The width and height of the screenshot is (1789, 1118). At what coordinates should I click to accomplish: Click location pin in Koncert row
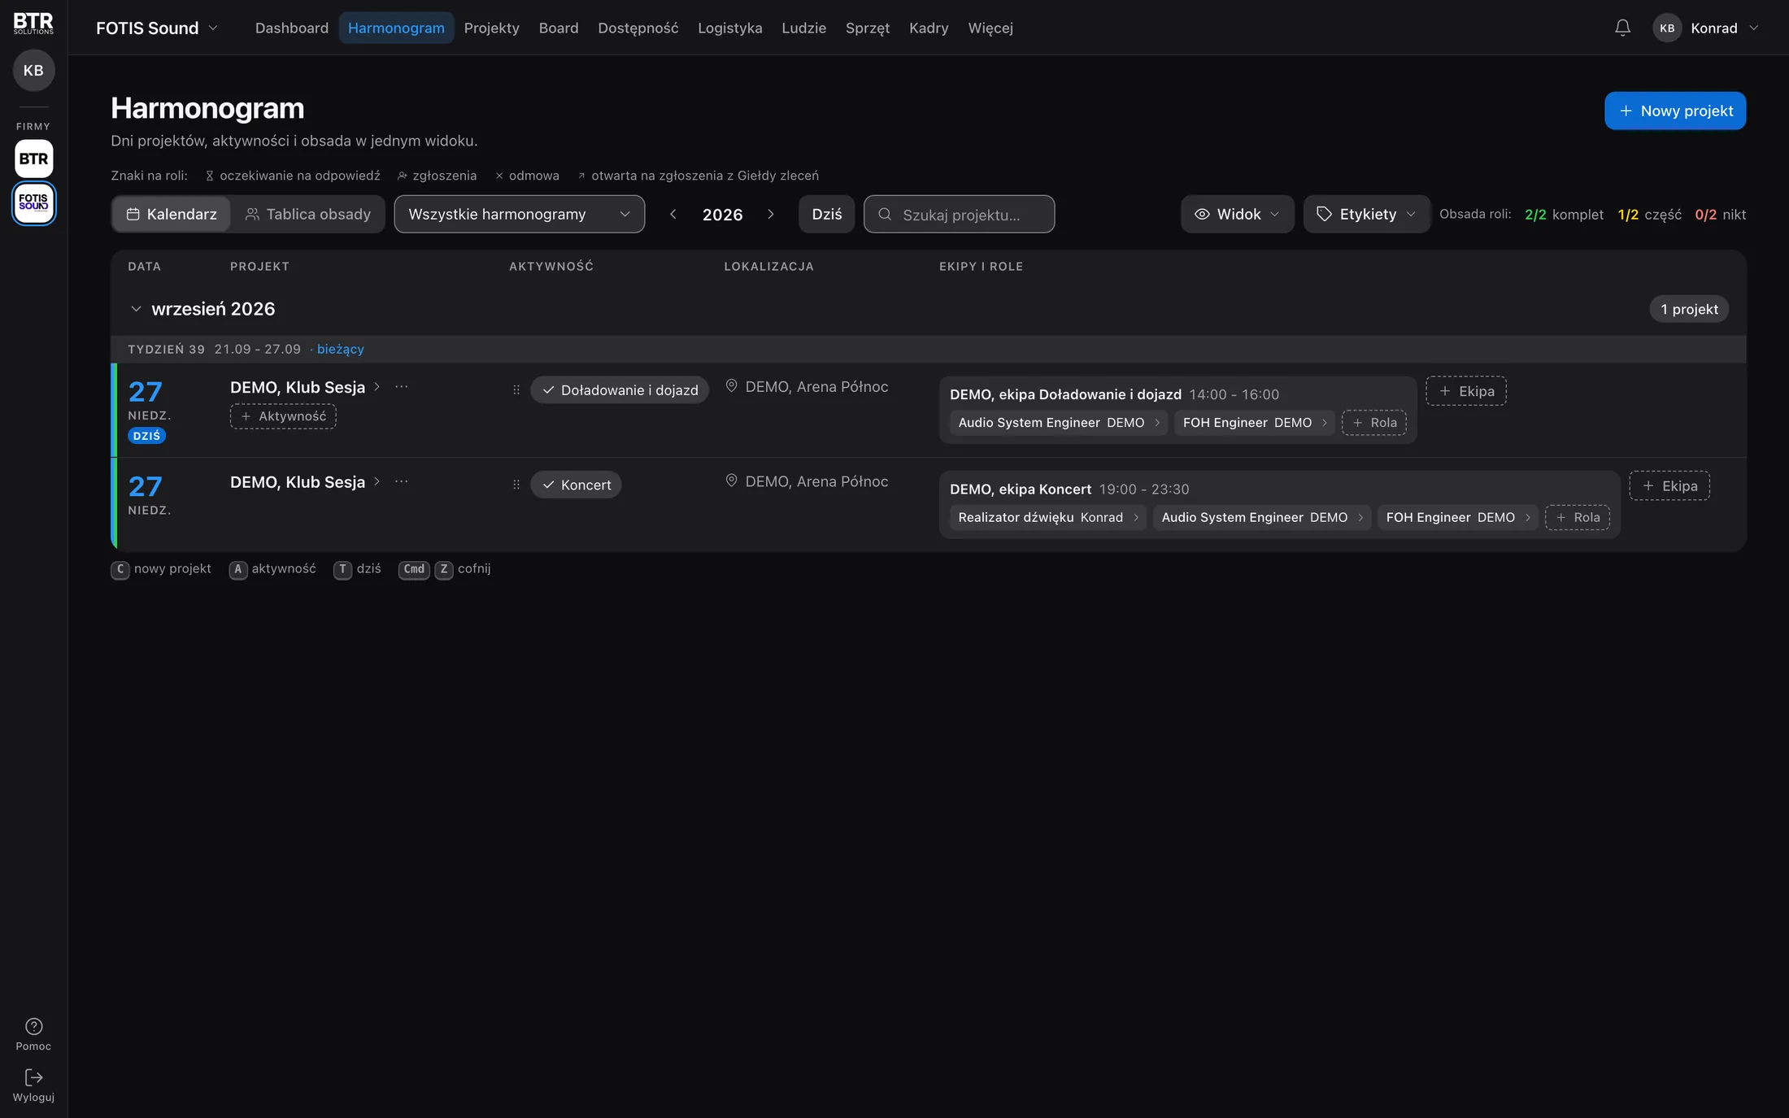click(731, 481)
